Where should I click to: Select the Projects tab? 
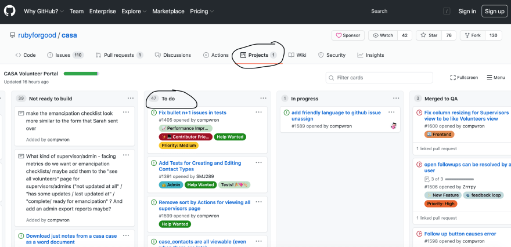pos(258,55)
